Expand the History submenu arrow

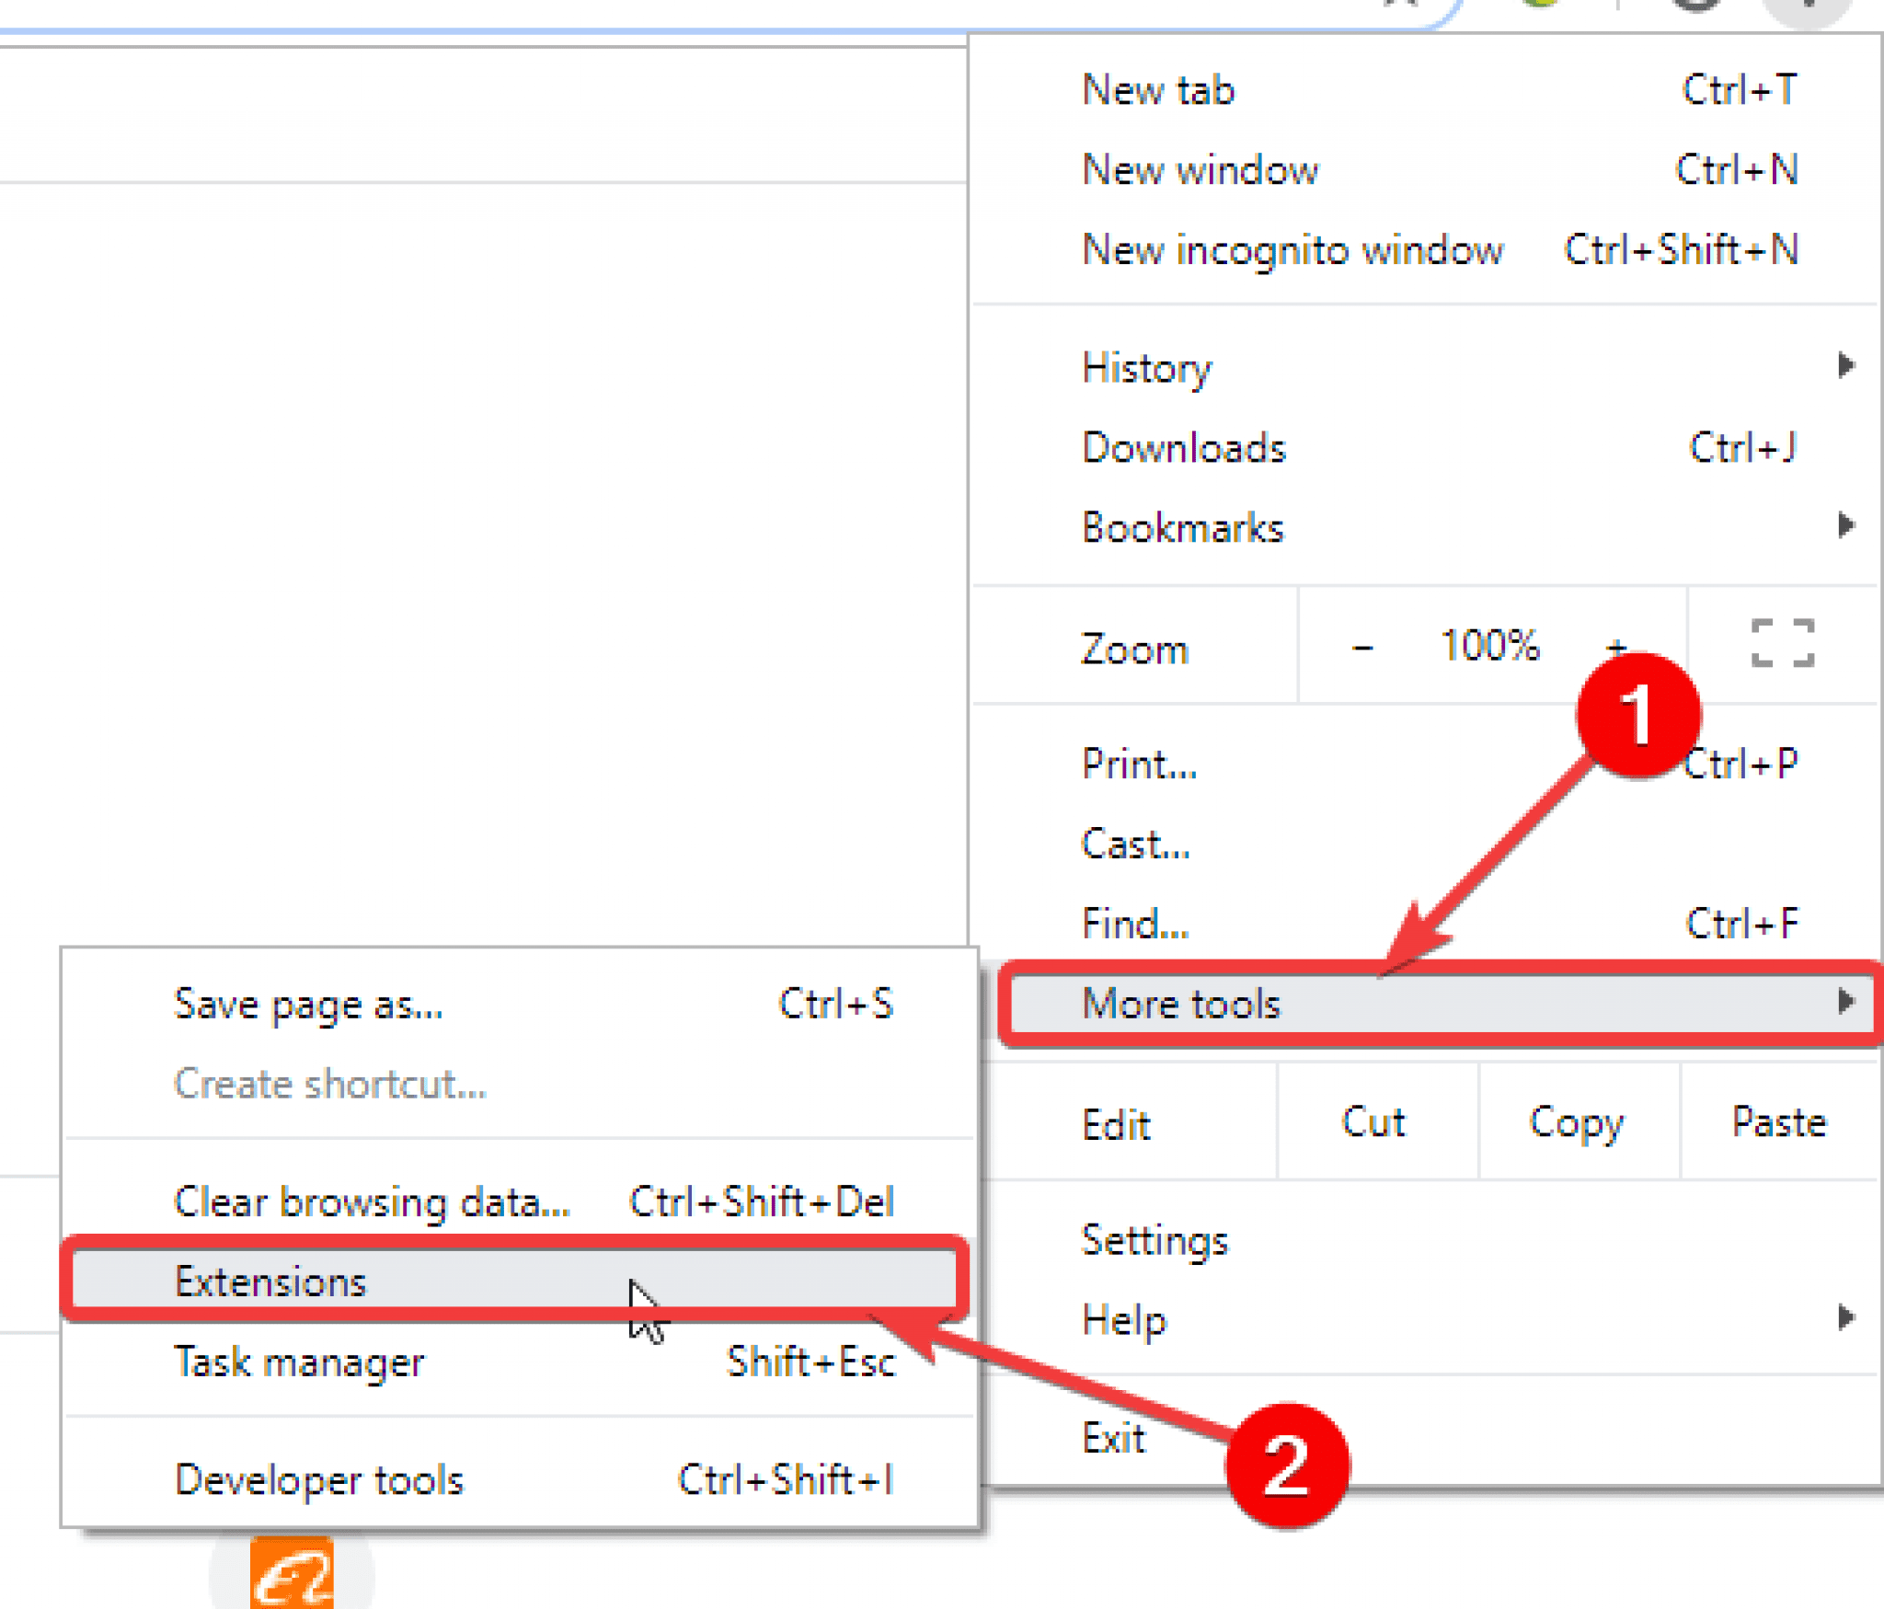[x=1844, y=366]
